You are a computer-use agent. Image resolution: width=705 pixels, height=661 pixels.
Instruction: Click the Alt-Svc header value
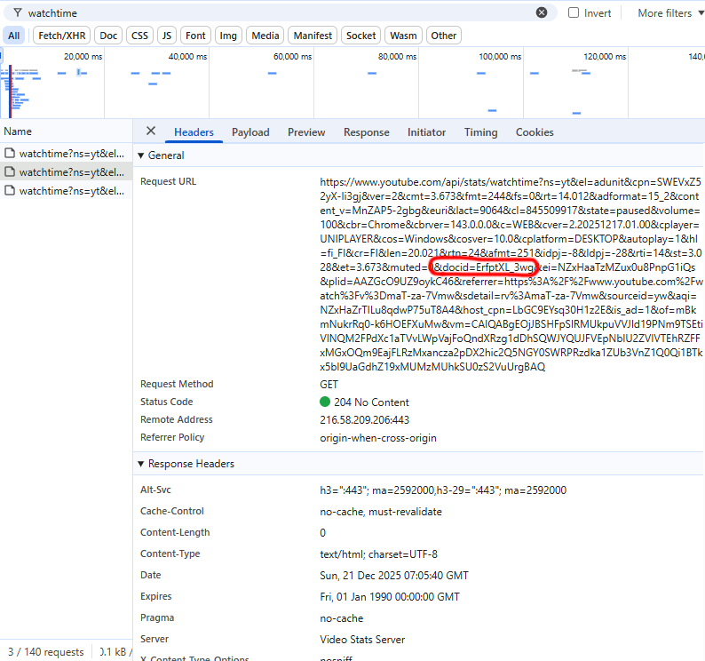[x=443, y=490]
